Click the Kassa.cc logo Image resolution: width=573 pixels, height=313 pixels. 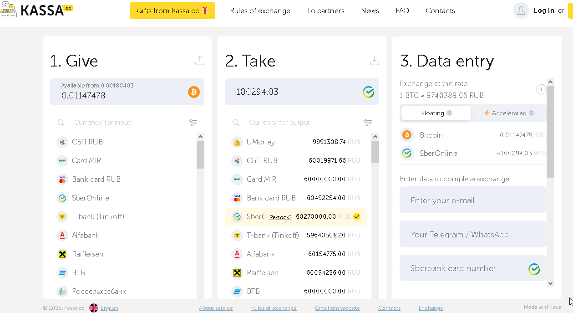(x=36, y=10)
